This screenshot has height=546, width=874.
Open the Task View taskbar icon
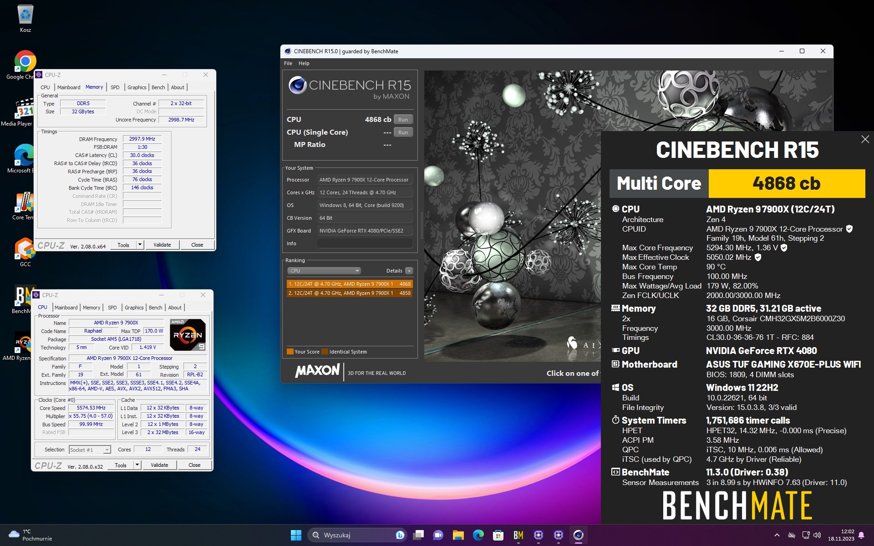pyautogui.click(x=418, y=535)
